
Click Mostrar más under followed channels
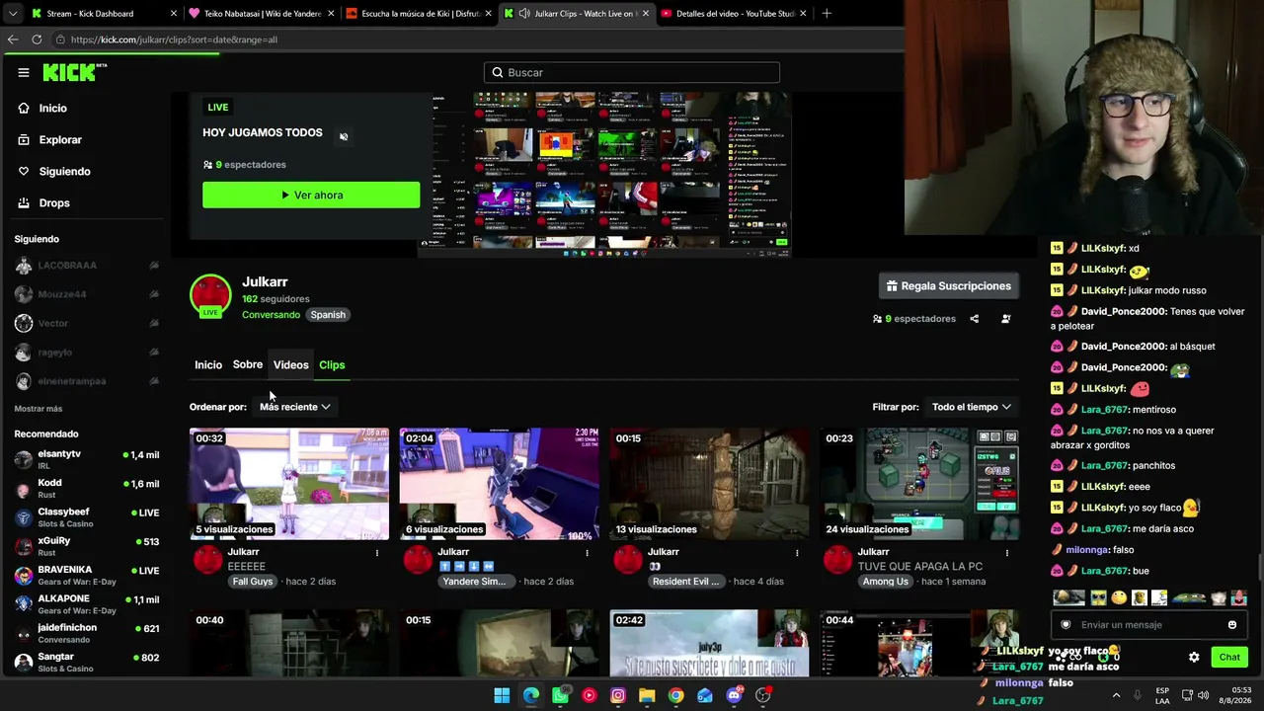pyautogui.click(x=39, y=408)
